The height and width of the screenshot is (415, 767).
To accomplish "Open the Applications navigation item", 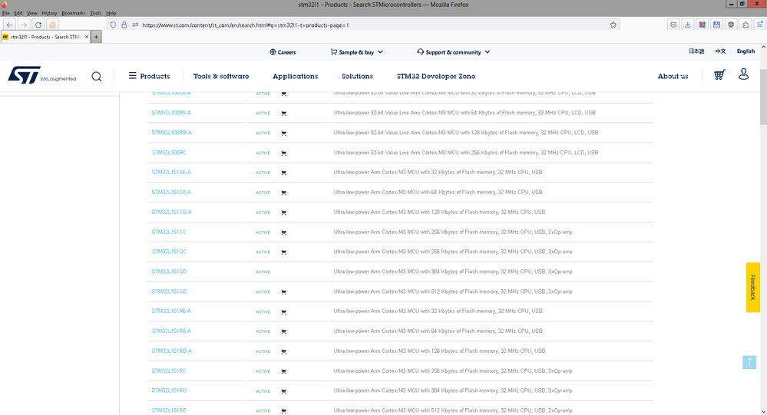I will point(296,76).
